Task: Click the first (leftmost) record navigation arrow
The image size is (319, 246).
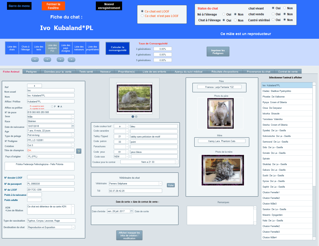Action: [35, 60]
